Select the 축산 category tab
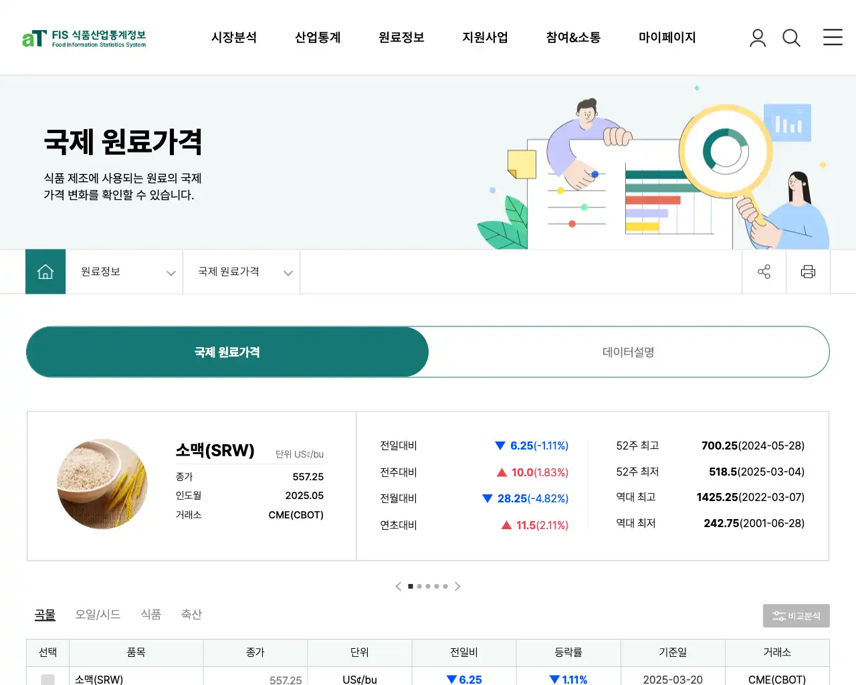The width and height of the screenshot is (856, 685). point(191,614)
